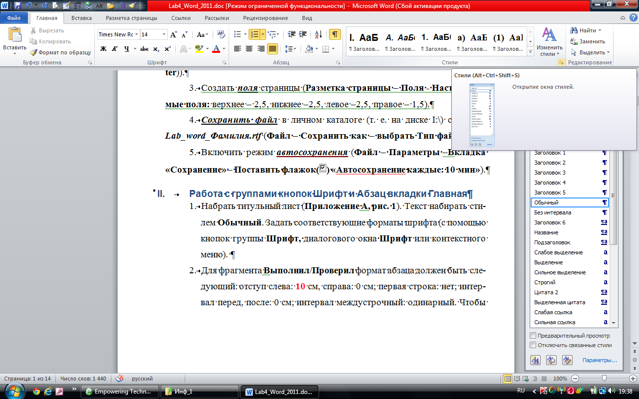The width and height of the screenshot is (639, 399).
Task: Apply strikethrough (abc) formatting
Action: tap(144, 49)
